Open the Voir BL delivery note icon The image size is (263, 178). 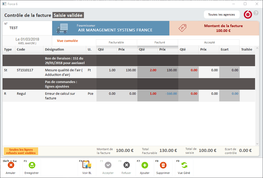coord(87,164)
